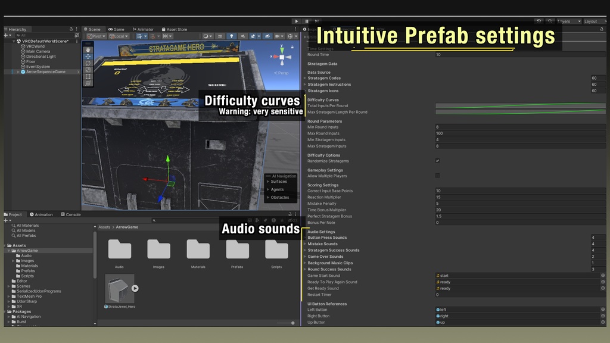Click the scene orientation gizmo
This screenshot has width=610, height=343.
[281, 57]
